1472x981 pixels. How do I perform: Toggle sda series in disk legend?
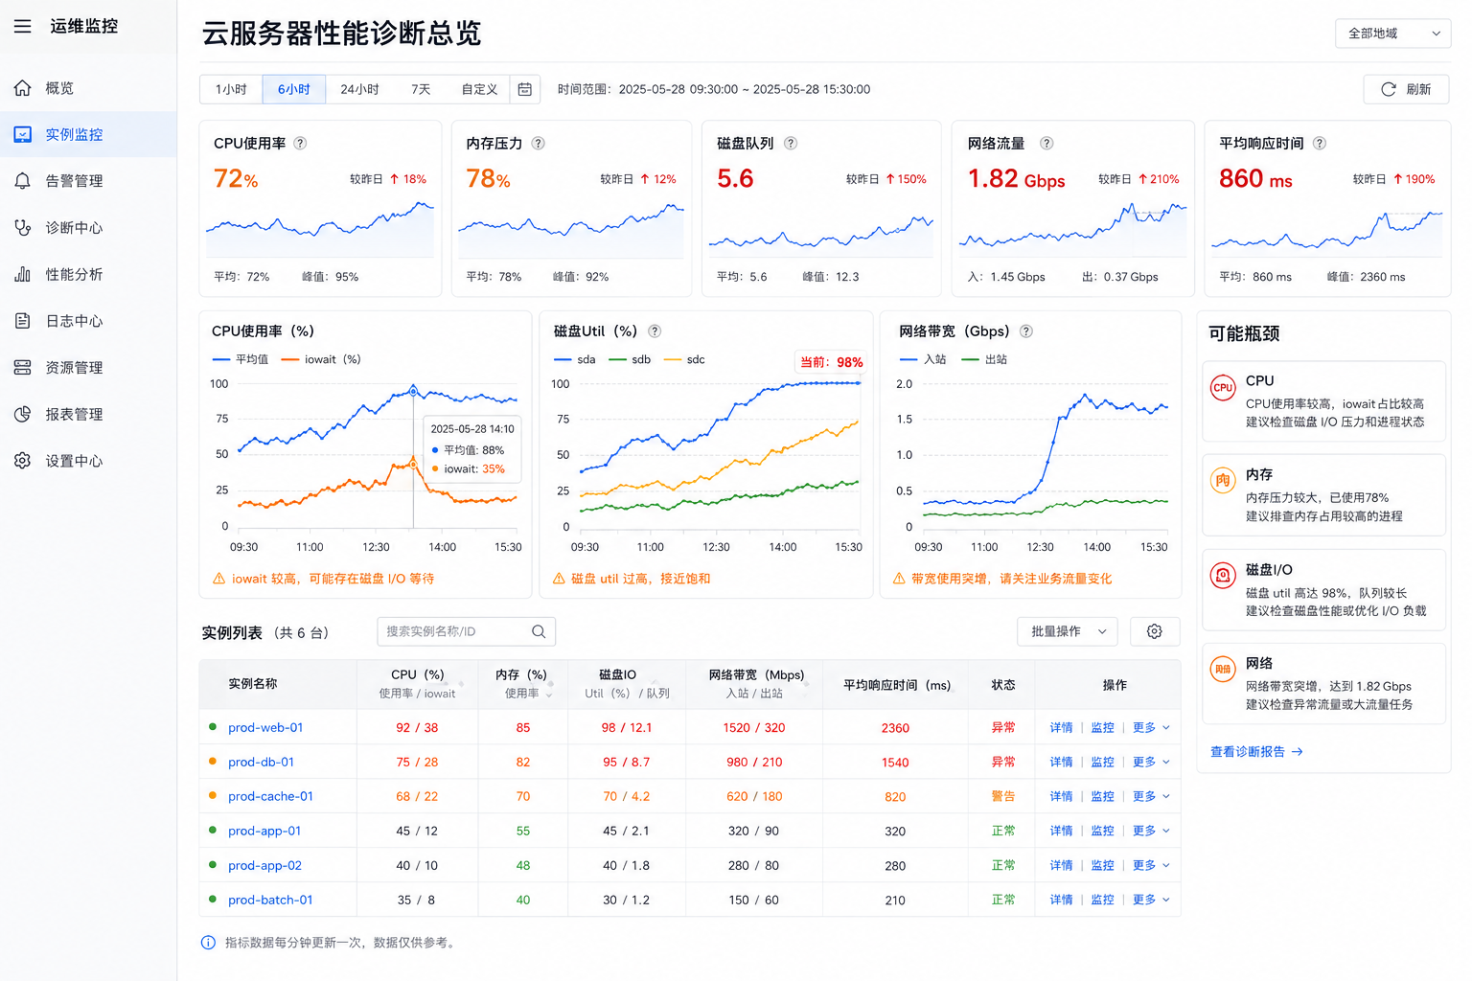(x=575, y=359)
